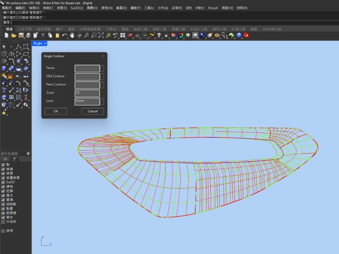Check the 停用 disable filter checkbox
This screenshot has height=254, width=339.
tap(3, 231)
